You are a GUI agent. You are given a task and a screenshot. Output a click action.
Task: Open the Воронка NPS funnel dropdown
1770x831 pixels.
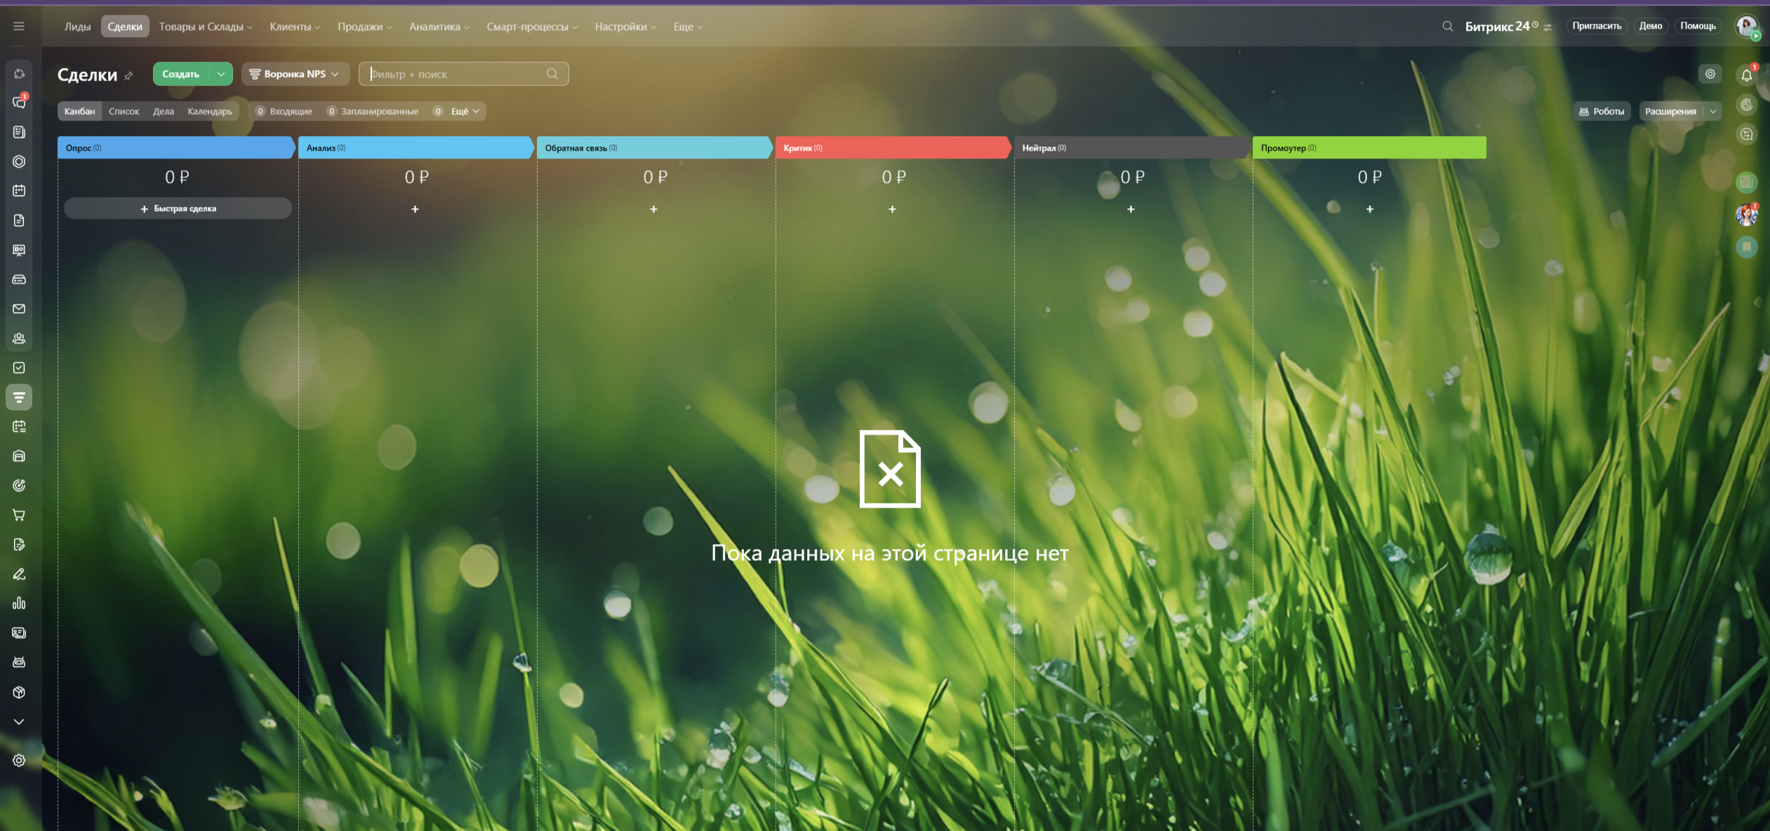[x=295, y=74]
